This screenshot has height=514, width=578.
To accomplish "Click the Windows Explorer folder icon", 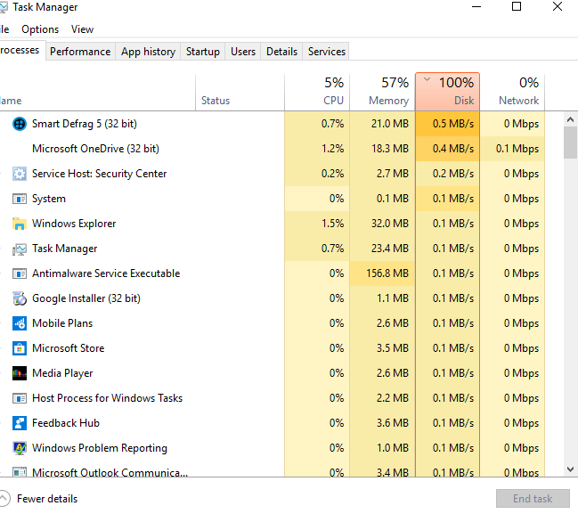I will click(20, 224).
